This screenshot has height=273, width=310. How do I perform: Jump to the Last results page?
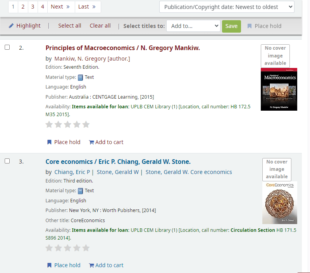(x=88, y=7)
